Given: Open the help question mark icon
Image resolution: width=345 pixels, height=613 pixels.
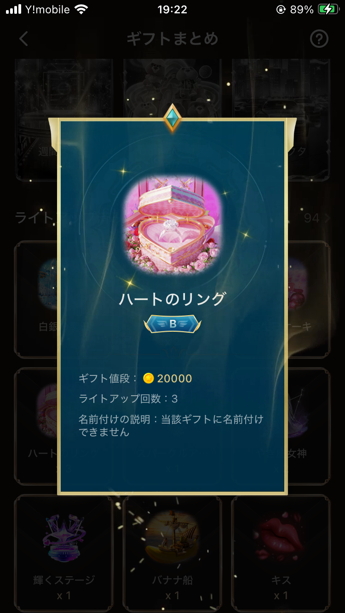Looking at the screenshot, I should point(319,39).
